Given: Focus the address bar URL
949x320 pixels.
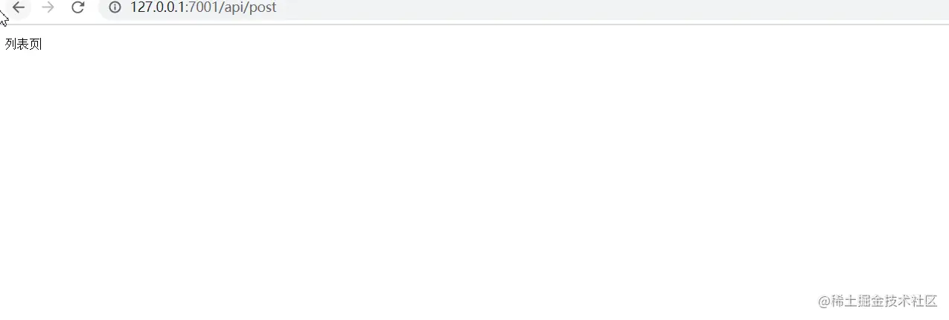Looking at the screenshot, I should (x=203, y=7).
